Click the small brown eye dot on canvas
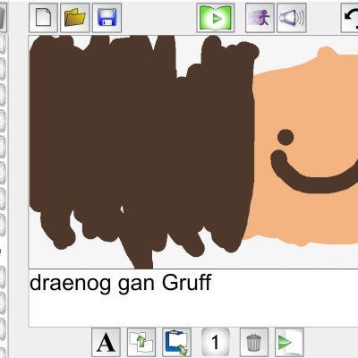 pos(286,137)
